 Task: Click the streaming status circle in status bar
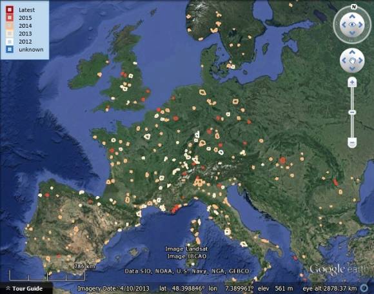(364, 288)
